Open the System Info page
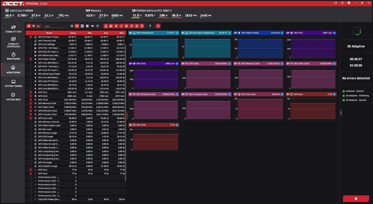The image size is (373, 204). click(13, 97)
